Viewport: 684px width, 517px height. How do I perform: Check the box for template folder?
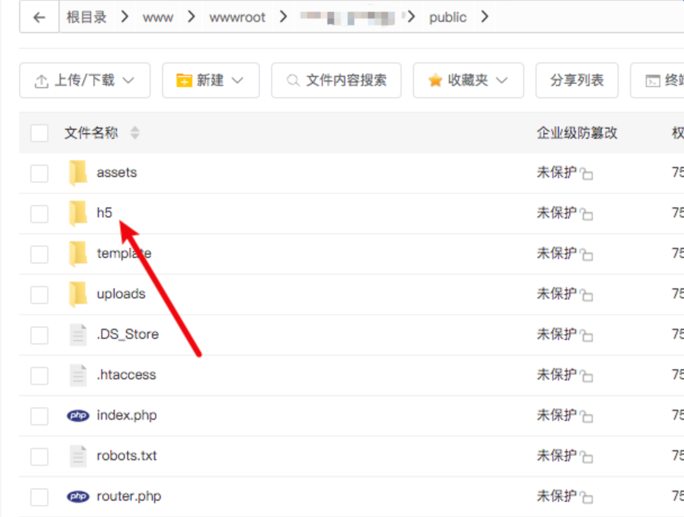(x=39, y=254)
